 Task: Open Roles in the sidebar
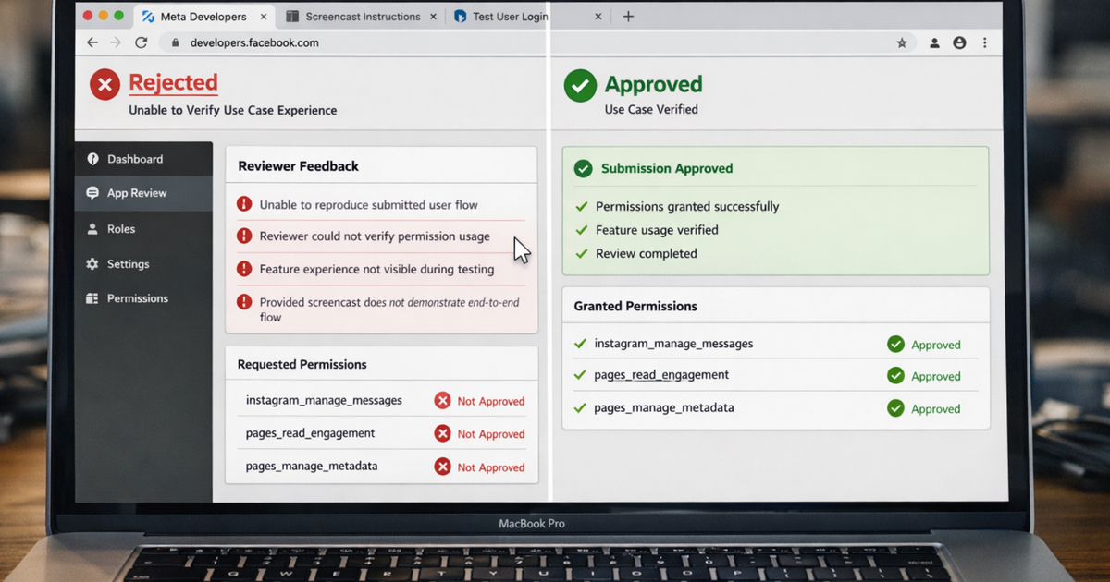point(143,229)
